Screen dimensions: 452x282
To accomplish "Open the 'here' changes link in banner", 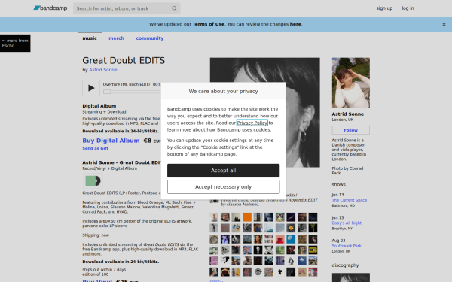I will 295,24.
